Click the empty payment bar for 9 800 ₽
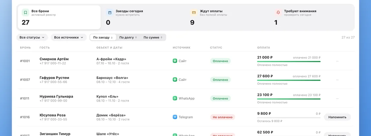Image resolution: width=371 pixels, height=136 pixels. point(289,117)
